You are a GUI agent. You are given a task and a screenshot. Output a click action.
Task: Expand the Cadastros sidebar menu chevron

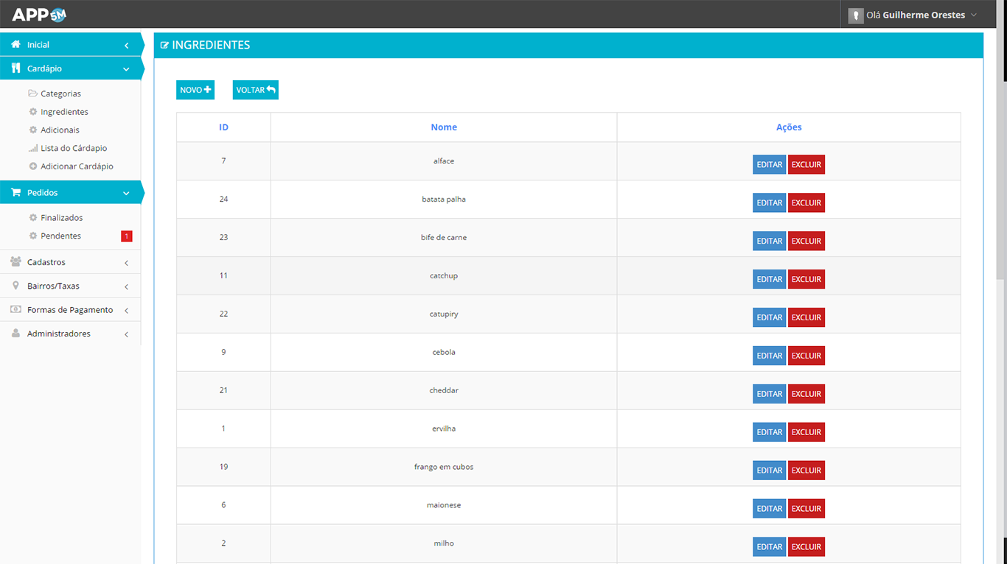126,263
